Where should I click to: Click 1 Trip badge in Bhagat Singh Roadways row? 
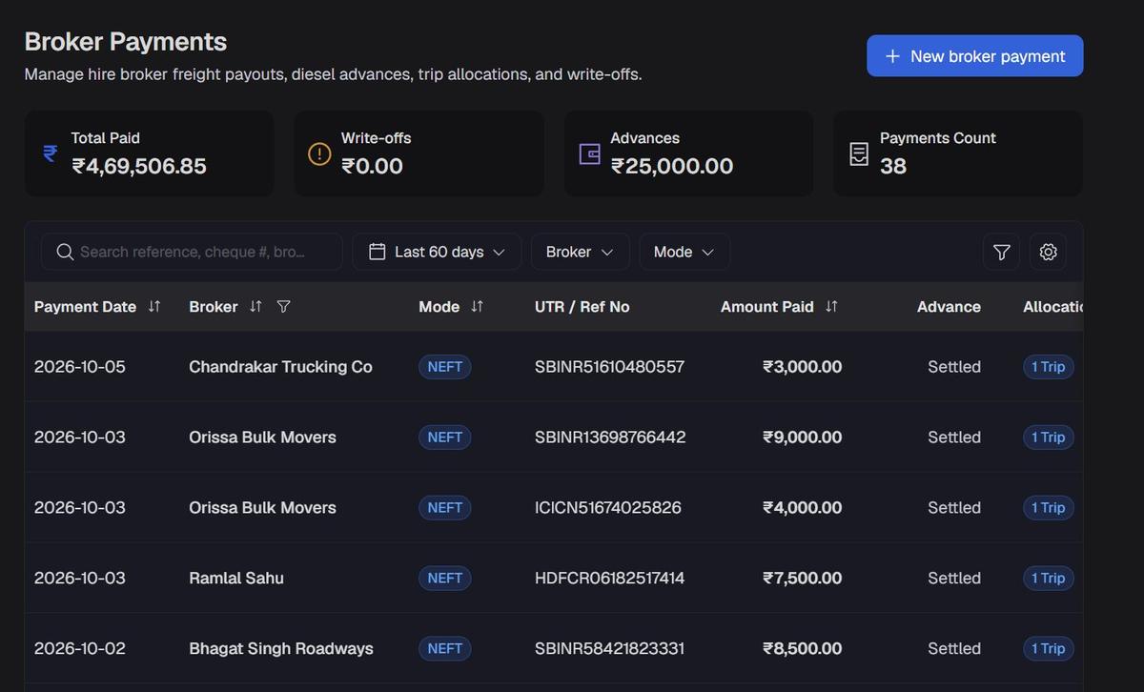pyautogui.click(x=1048, y=649)
